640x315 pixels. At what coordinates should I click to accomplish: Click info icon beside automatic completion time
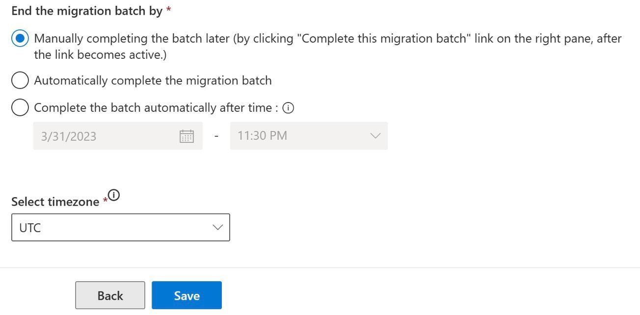(x=289, y=108)
